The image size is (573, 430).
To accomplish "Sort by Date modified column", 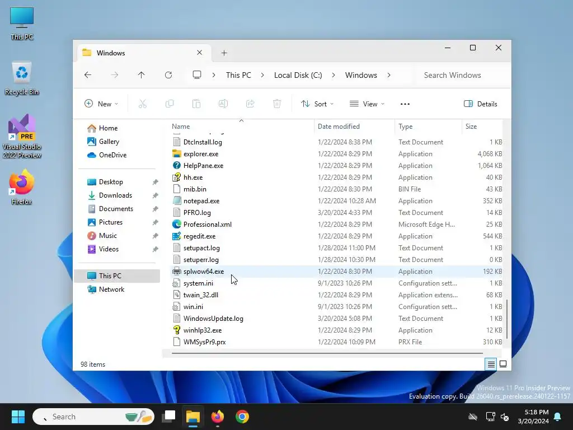I will [x=339, y=127].
